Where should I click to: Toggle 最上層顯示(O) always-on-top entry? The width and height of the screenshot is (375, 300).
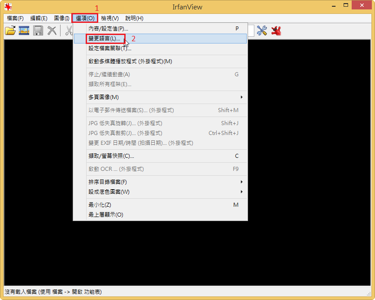(160, 215)
